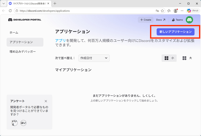Click the browser refresh icon
Image resolution: width=201 pixels, height=136 pixels.
10,11
